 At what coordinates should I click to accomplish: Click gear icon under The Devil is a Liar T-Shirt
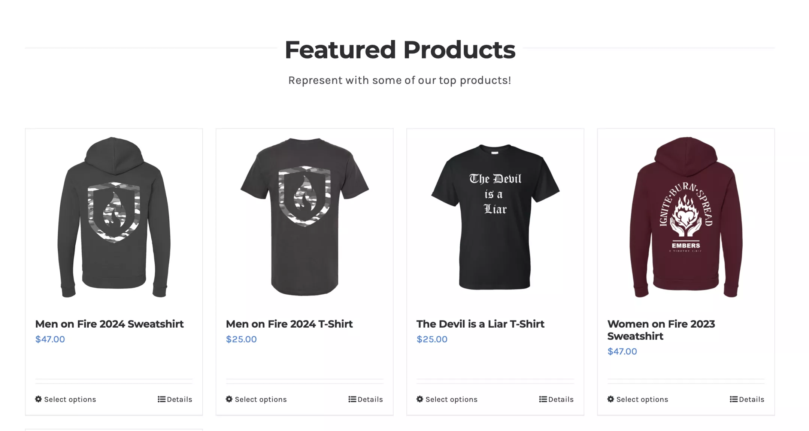(420, 399)
